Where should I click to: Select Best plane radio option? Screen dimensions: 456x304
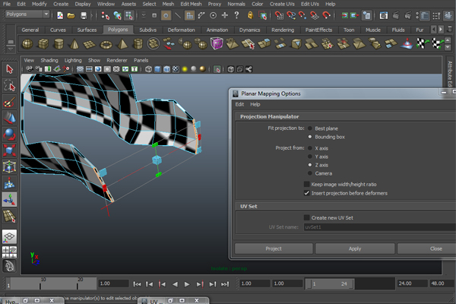310,128
